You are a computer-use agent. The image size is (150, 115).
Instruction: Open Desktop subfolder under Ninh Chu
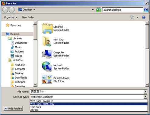pyautogui.click(x=17, y=73)
